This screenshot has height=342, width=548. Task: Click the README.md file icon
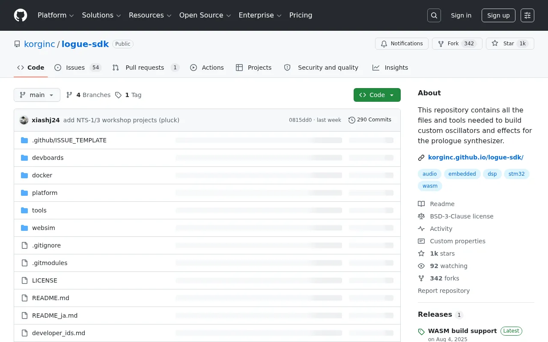[x=24, y=298]
